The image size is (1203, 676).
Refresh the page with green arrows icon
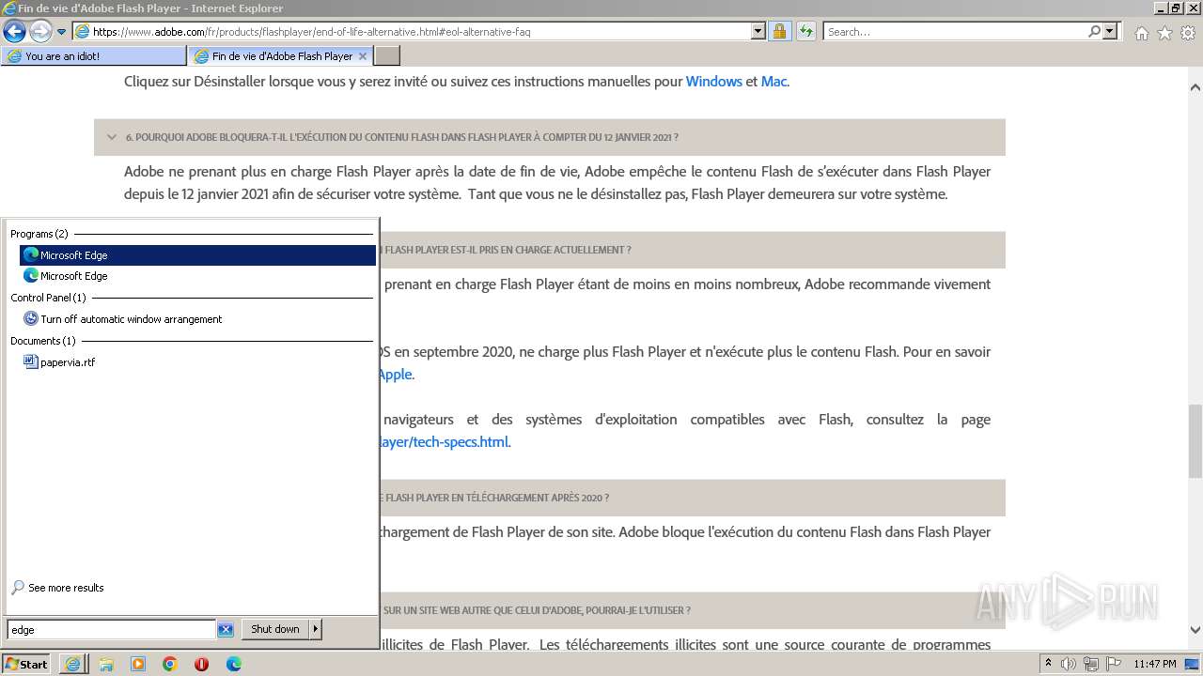[x=805, y=31]
